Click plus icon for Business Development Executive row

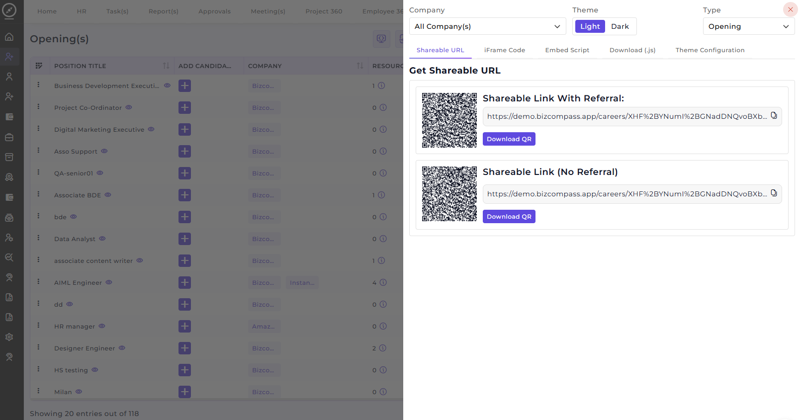tap(184, 85)
